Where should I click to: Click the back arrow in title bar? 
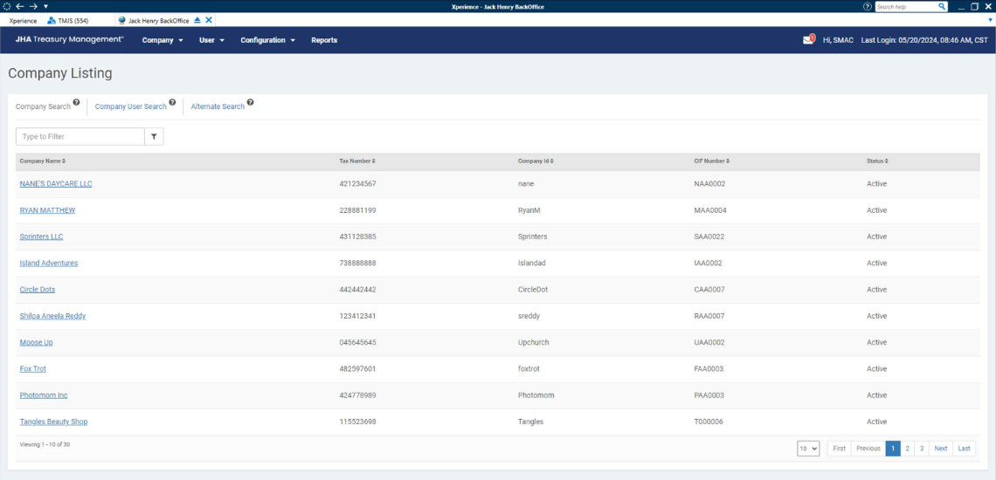(x=20, y=6)
